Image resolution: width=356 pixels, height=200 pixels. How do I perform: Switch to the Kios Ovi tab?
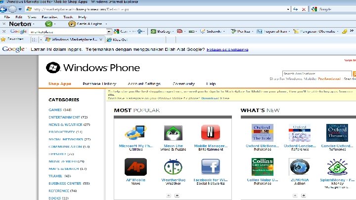tap(135, 40)
